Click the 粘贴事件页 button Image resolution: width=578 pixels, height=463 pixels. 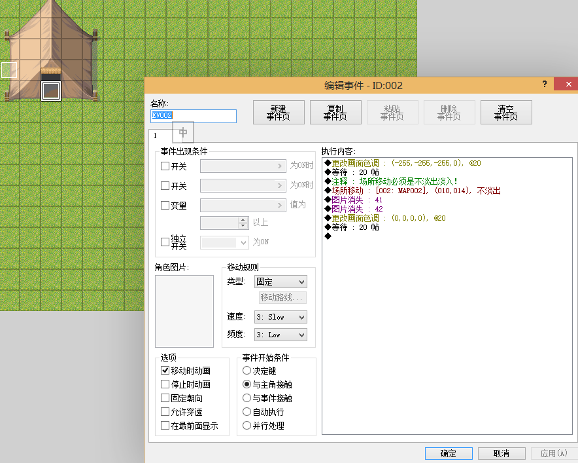[x=392, y=113]
